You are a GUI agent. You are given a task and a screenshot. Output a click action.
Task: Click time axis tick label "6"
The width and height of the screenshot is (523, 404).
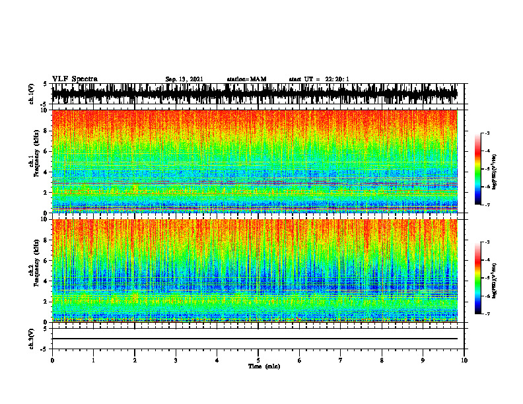click(x=300, y=360)
